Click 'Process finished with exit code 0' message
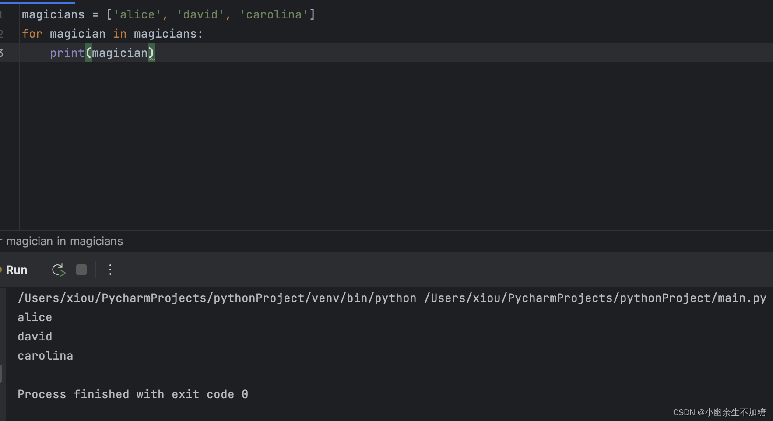Screen dimensions: 773x421 tap(133, 394)
